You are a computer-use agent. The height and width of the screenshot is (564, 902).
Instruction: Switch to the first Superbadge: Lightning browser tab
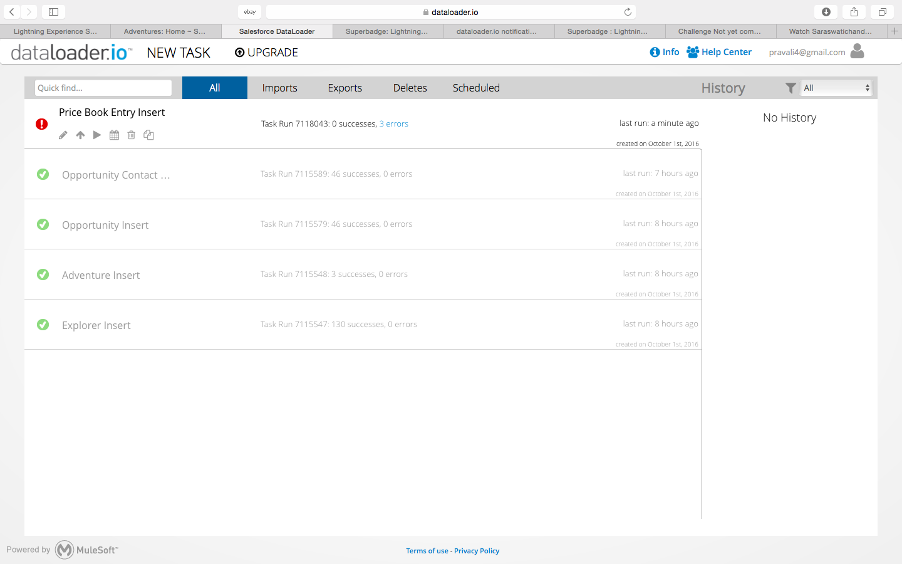(388, 31)
